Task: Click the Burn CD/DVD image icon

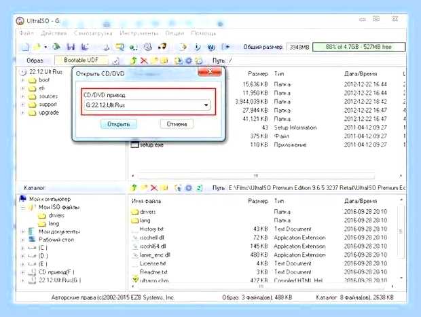Action: point(162,47)
